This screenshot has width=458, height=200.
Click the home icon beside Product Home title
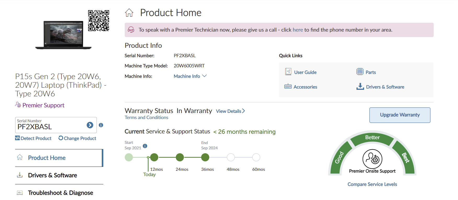pos(129,13)
